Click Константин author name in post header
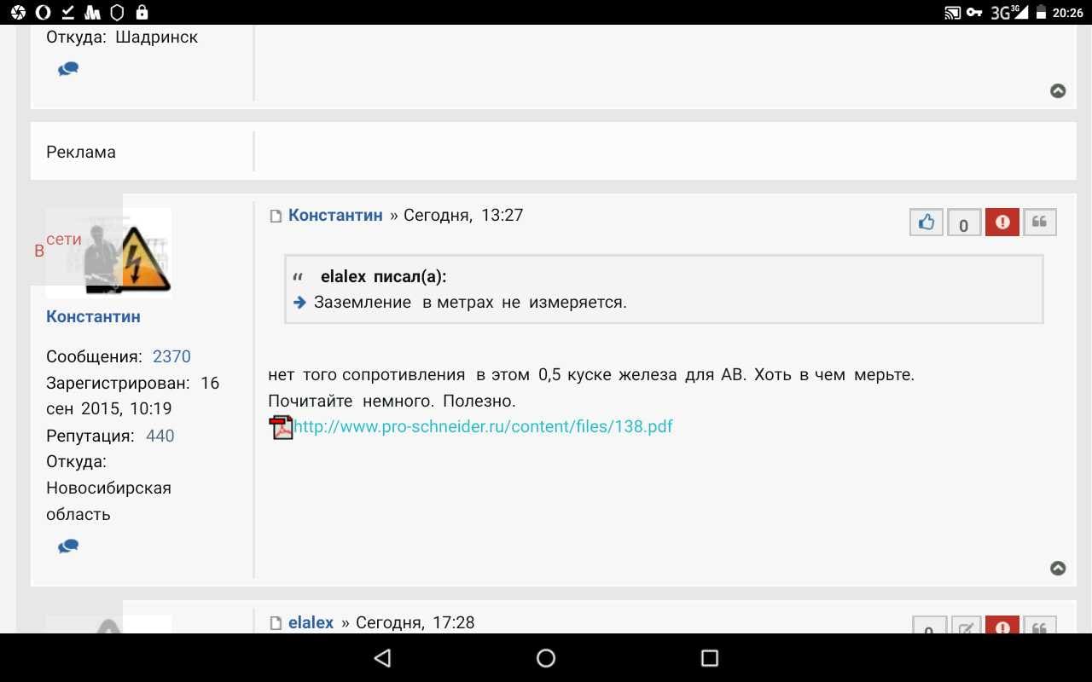Viewport: 1092px width, 682px height. click(335, 215)
